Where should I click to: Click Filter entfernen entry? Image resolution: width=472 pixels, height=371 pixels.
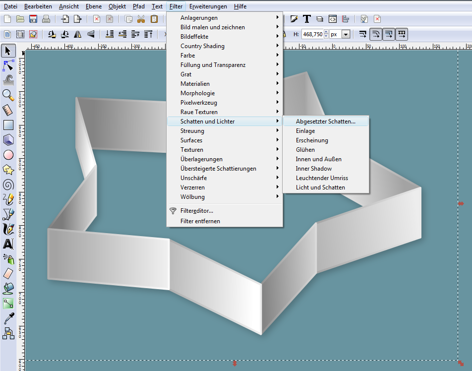[200, 221]
